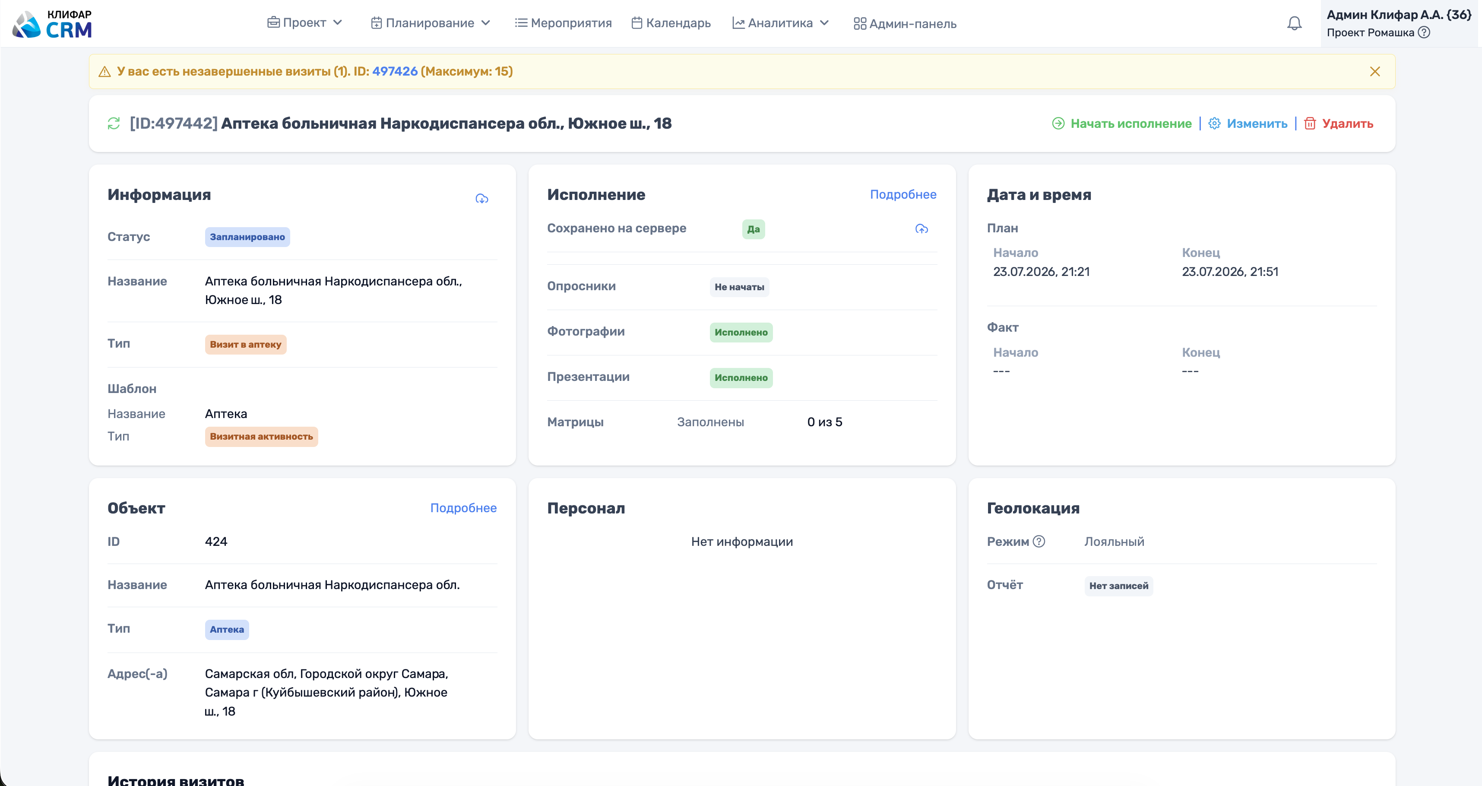Viewport: 1482px width, 786px height.
Task: Click plan start 23.07.2026, 21:21
Action: coord(1041,272)
